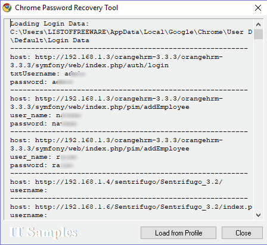Click the empty scrollbar track below thumb

tap(258, 125)
